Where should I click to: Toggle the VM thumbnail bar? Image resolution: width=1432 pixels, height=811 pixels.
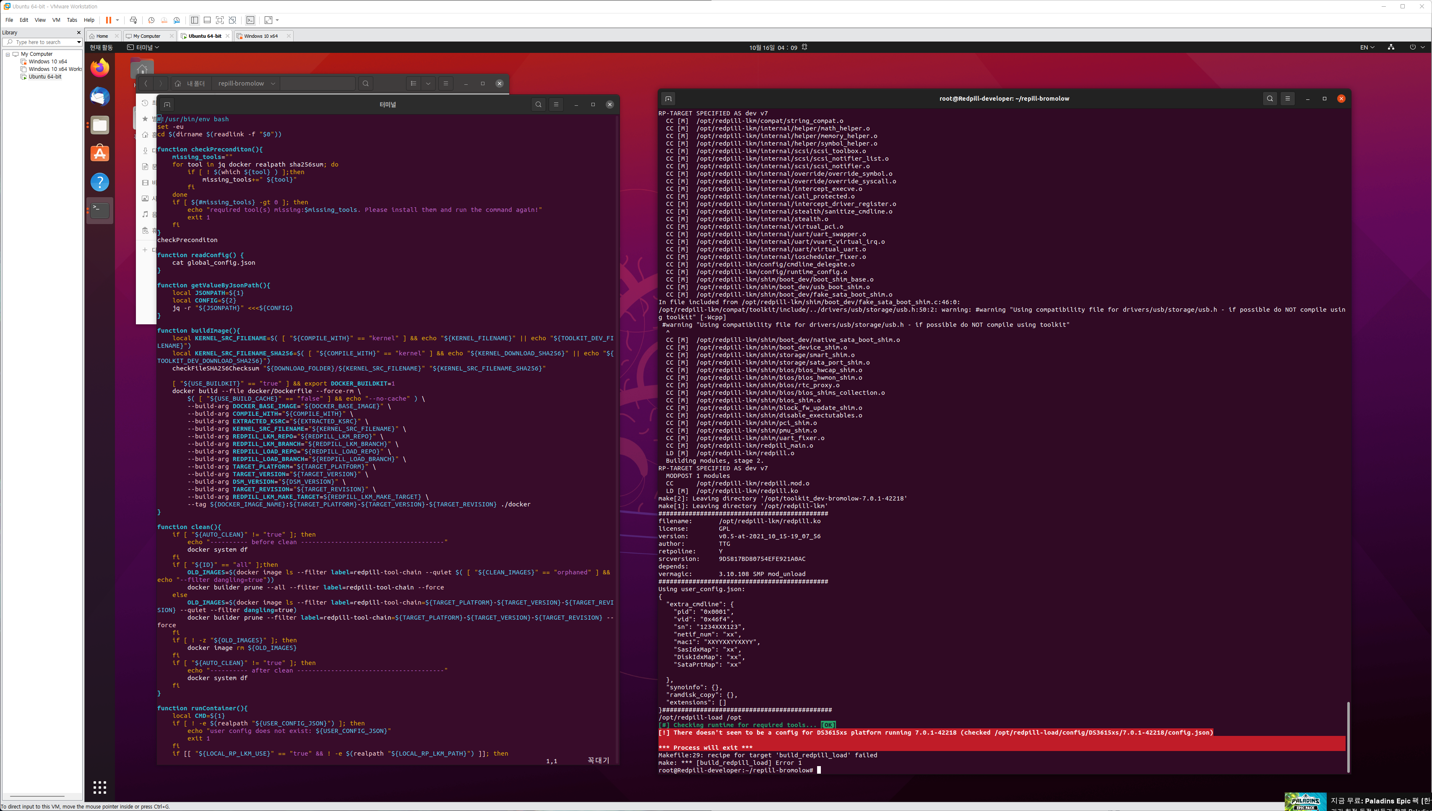click(206, 20)
